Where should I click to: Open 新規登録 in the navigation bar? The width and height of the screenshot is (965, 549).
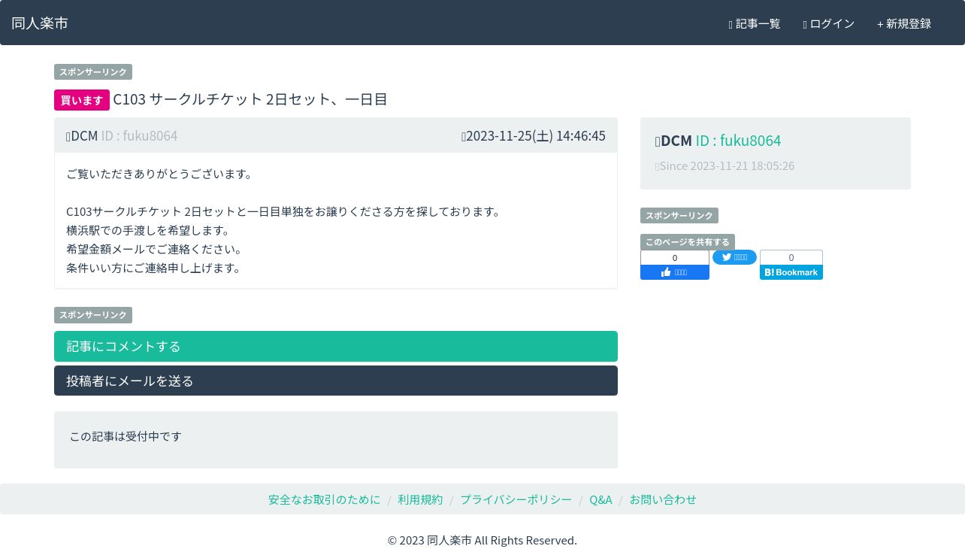click(904, 23)
